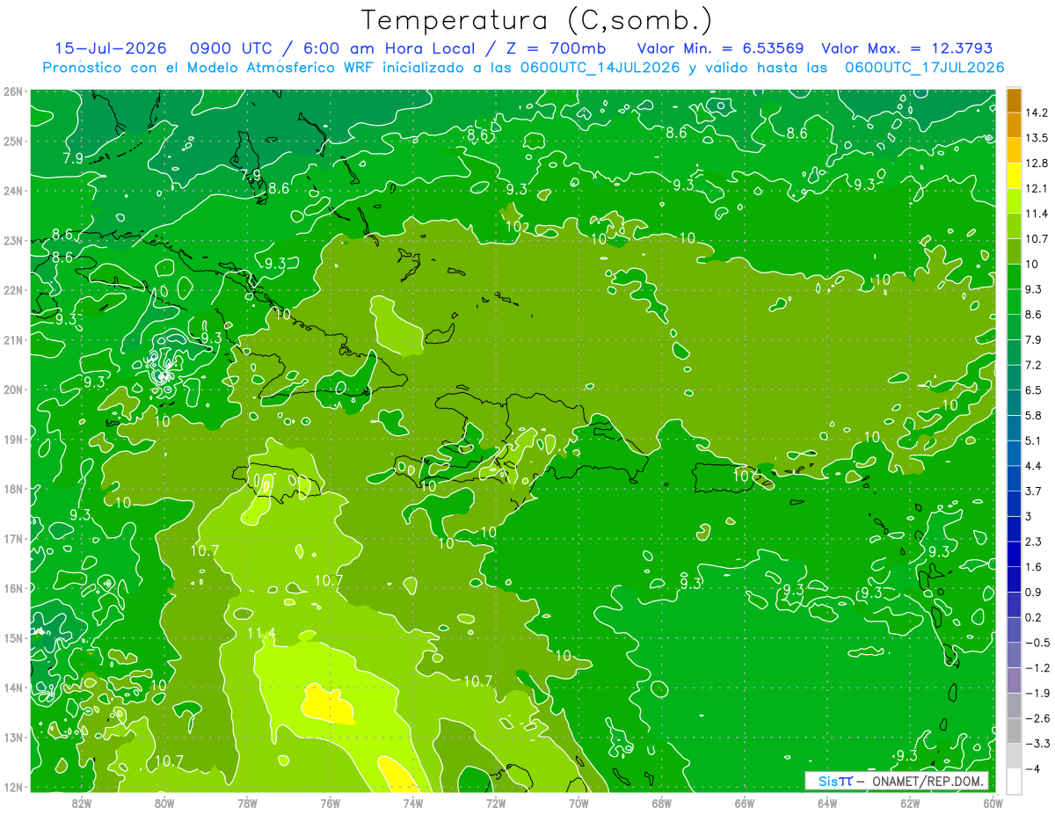
Task: Click the "-2.6" colorbar label
Action: pyautogui.click(x=1037, y=718)
